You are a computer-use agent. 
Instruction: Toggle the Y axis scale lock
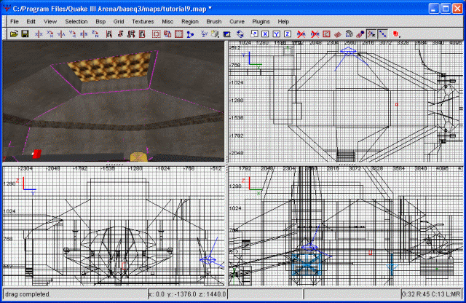click(x=277, y=34)
